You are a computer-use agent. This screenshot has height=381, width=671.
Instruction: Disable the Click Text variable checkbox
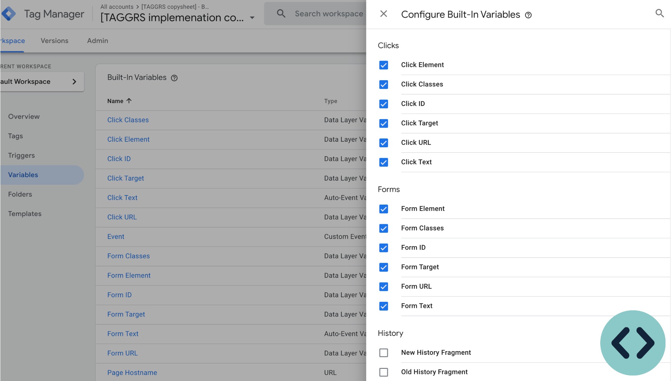click(384, 162)
